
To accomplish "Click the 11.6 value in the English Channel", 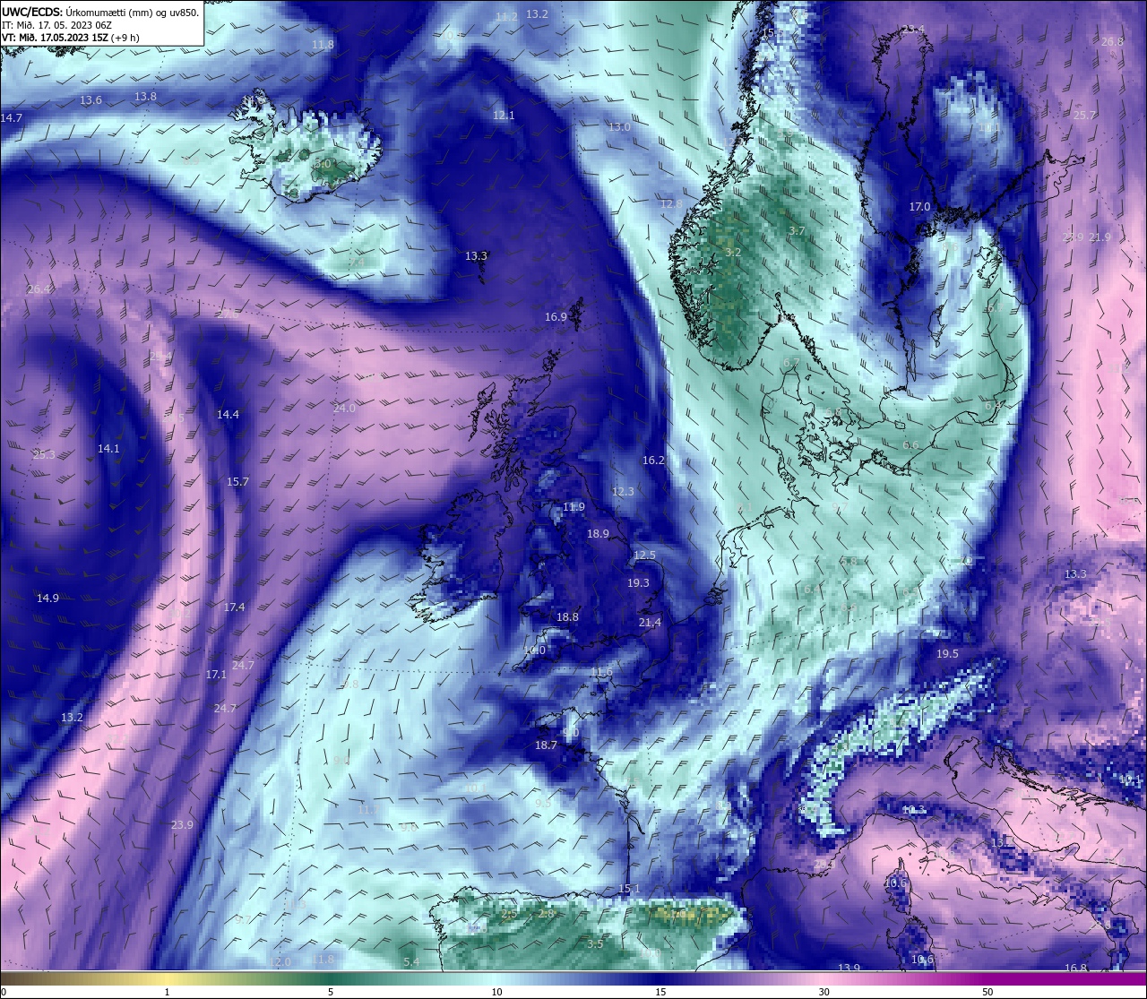I will pos(601,673).
